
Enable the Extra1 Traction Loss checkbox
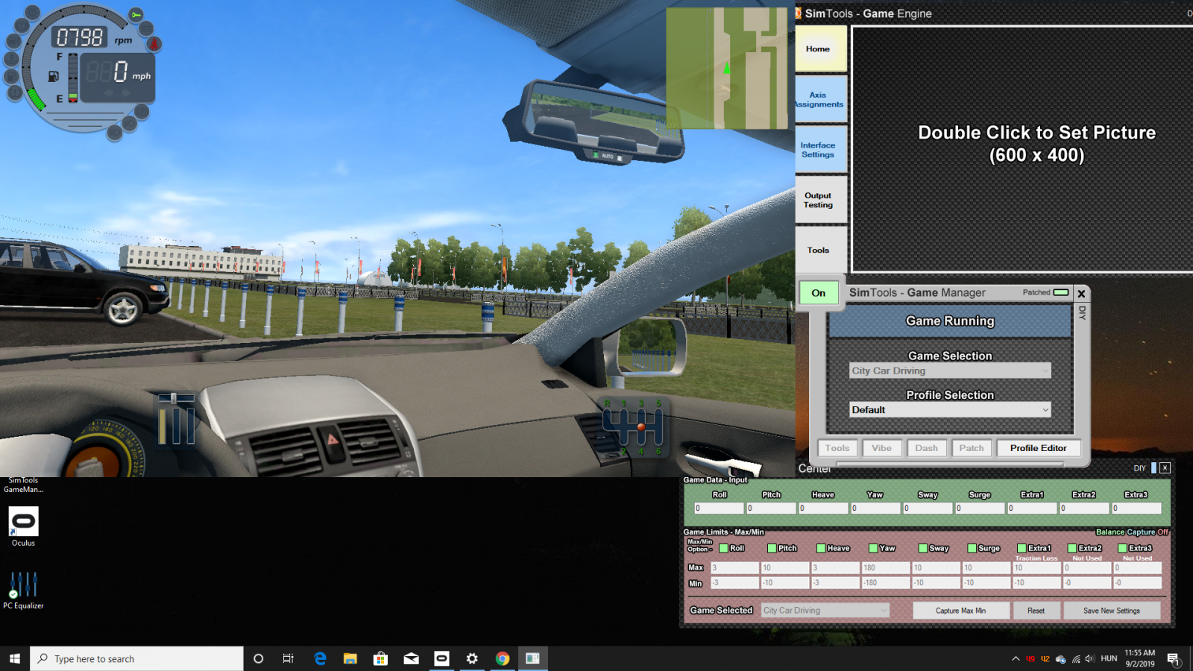pyautogui.click(x=1022, y=548)
